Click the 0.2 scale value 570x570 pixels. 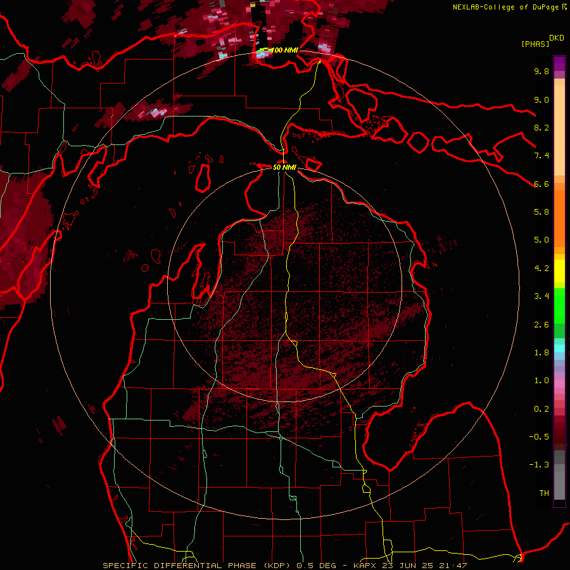[541, 409]
